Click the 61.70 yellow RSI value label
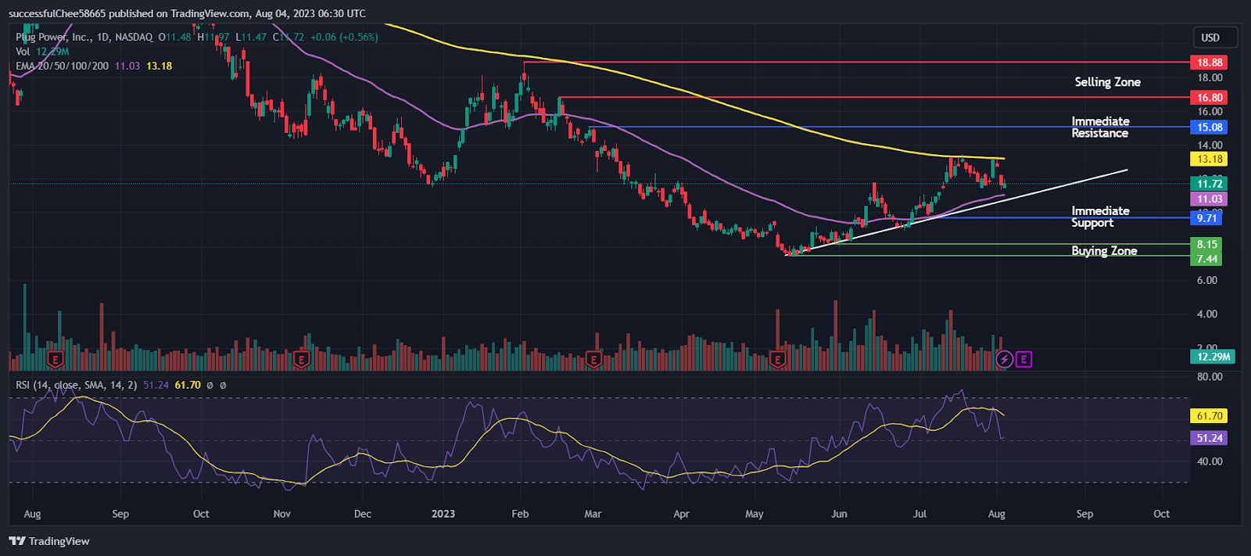Image resolution: width=1251 pixels, height=556 pixels. [x=1209, y=416]
